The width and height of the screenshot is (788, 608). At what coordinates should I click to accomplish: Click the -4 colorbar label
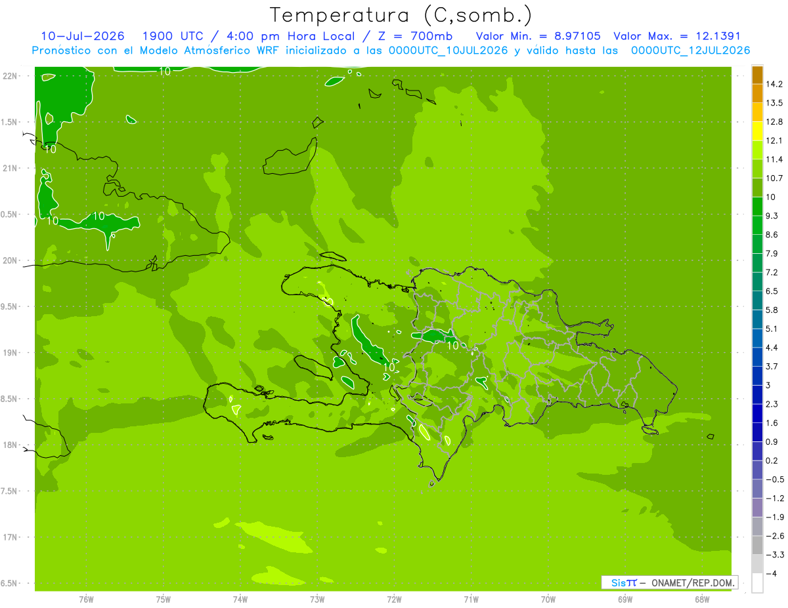click(x=771, y=573)
